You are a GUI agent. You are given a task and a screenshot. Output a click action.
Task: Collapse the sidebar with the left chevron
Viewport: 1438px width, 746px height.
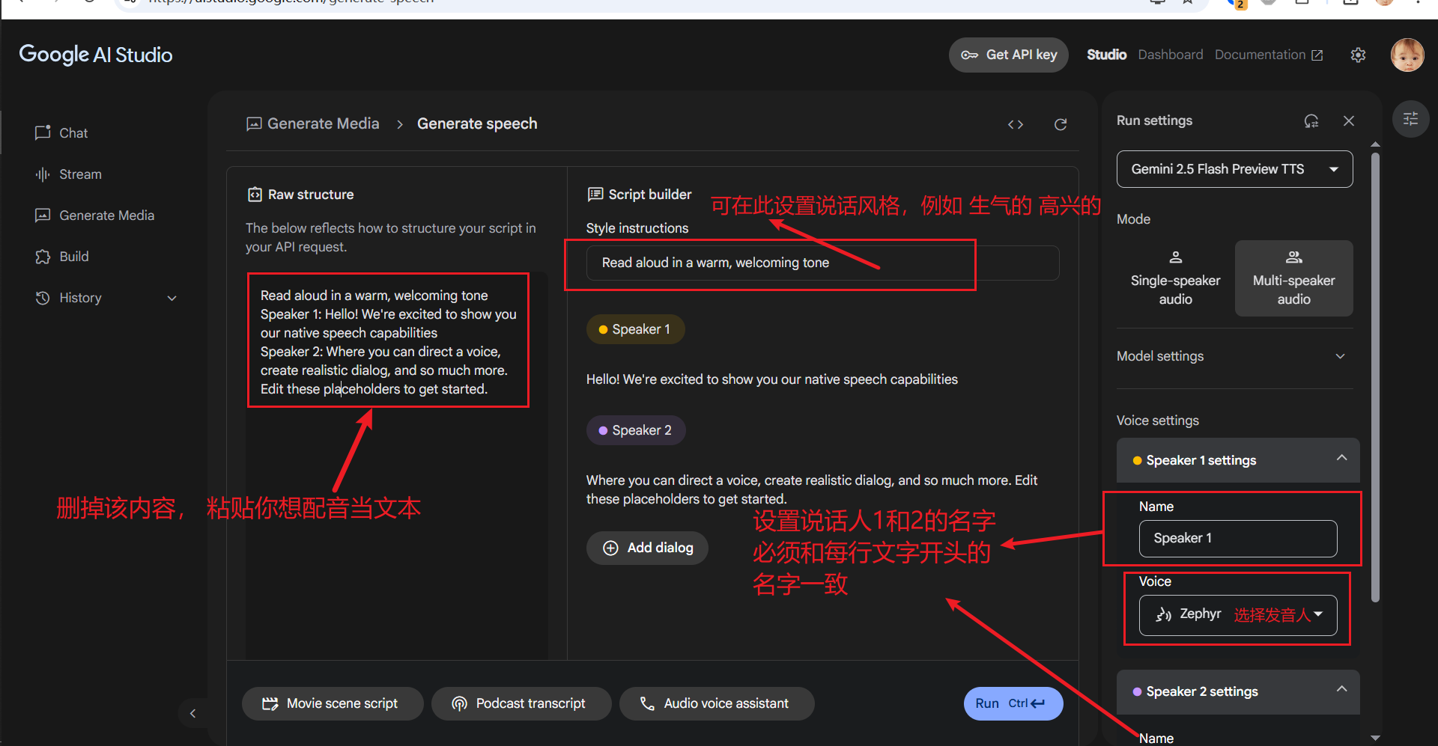[x=193, y=713]
